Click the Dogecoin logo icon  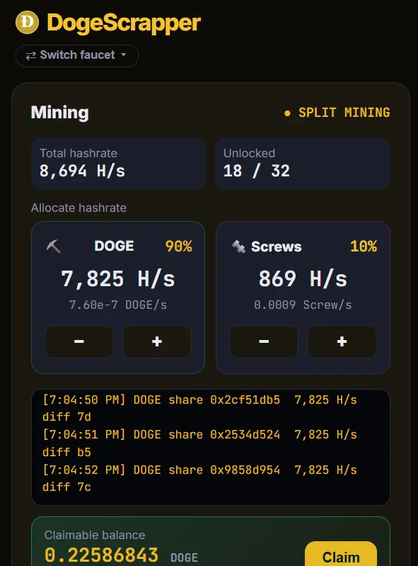(x=27, y=23)
